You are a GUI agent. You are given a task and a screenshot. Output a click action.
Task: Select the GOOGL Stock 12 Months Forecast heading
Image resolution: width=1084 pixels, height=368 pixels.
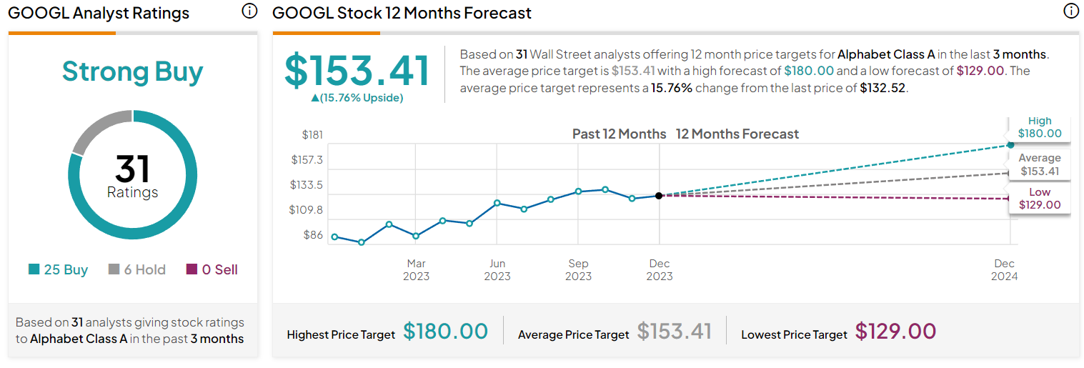point(402,13)
